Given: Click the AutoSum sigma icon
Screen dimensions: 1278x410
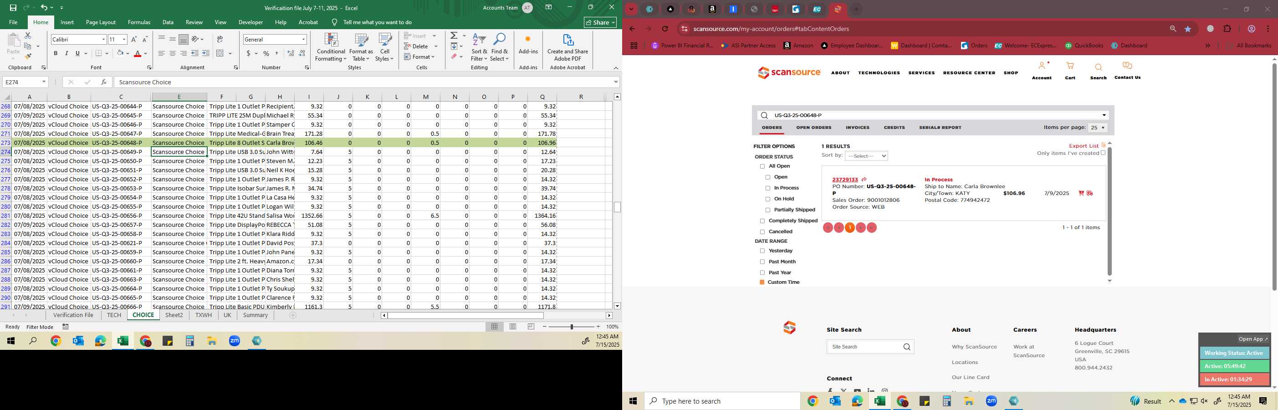Looking at the screenshot, I should pyautogui.click(x=454, y=36).
